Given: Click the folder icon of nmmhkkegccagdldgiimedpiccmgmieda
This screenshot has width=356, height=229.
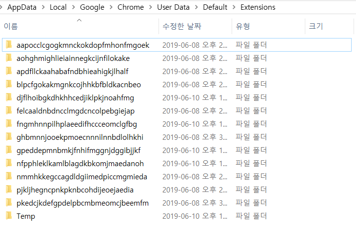Looking at the screenshot, I should click(x=9, y=176).
